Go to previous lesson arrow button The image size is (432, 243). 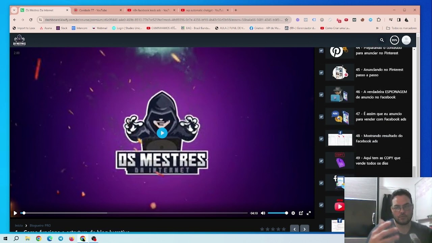point(294,229)
